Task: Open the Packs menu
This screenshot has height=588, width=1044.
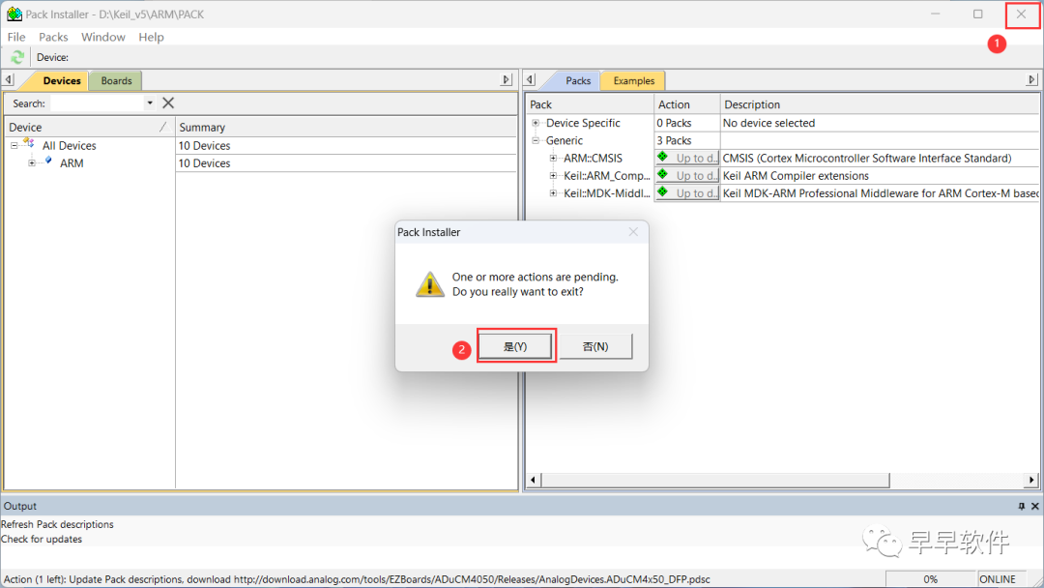Action: tap(53, 37)
